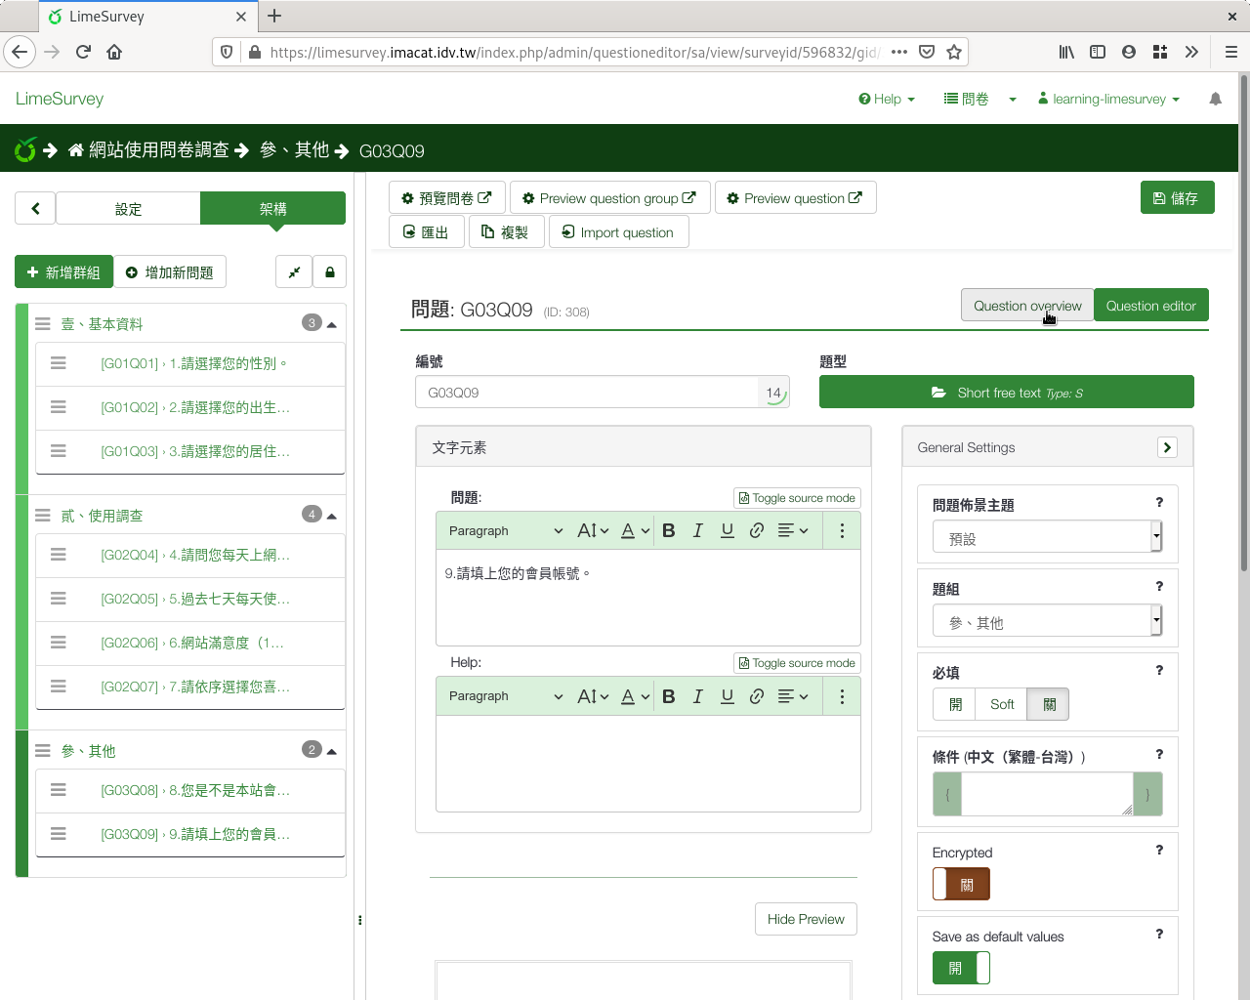Open the browser library icon
The width and height of the screenshot is (1250, 1000).
coord(1066,52)
